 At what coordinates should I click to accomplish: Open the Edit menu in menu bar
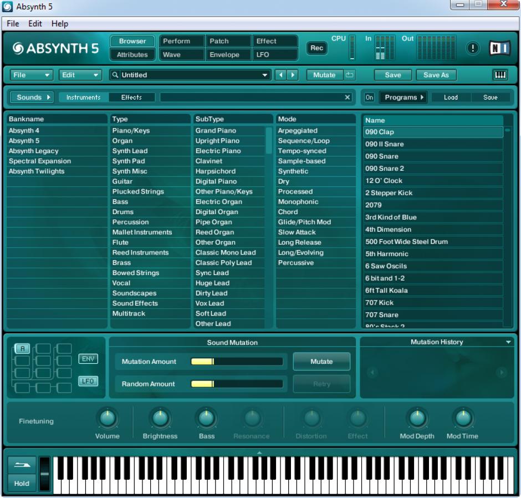[x=35, y=24]
